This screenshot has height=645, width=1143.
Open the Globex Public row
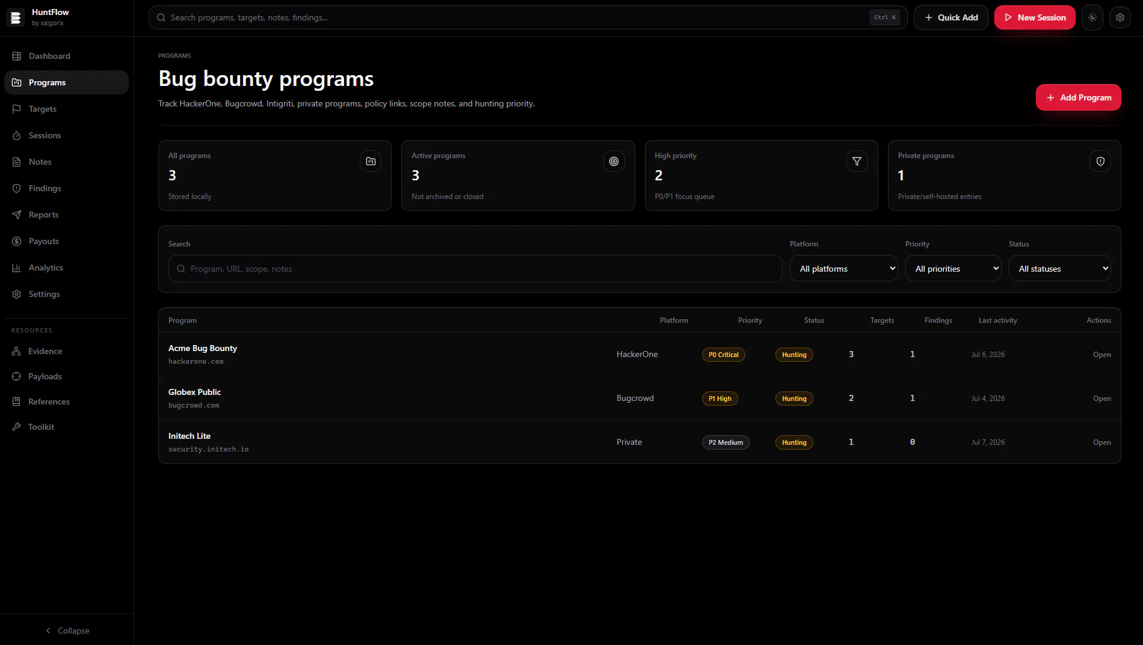click(x=1101, y=399)
